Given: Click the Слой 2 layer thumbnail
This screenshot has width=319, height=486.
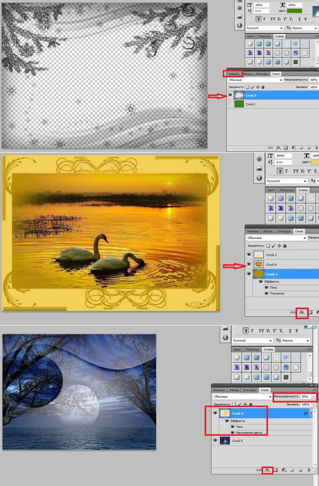Looking at the screenshot, I should [x=225, y=413].
